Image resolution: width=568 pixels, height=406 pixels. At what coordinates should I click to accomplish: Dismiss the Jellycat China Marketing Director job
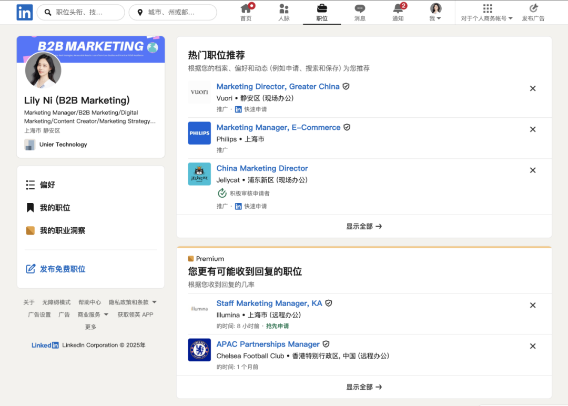[532, 170]
